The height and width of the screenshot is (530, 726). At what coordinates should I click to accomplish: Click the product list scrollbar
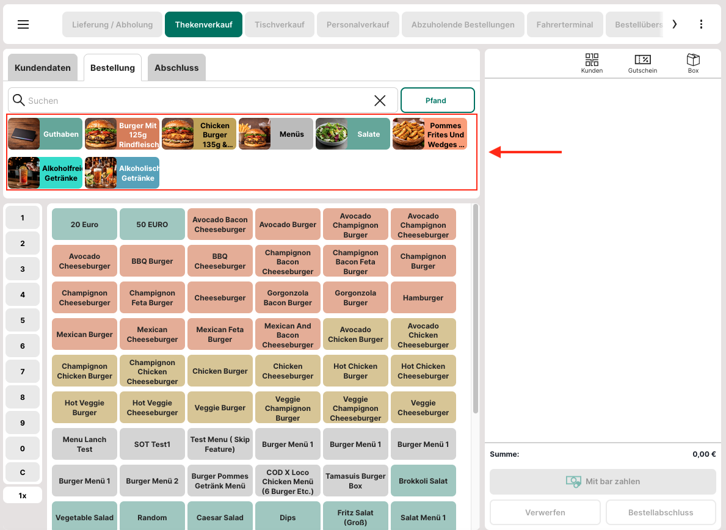tap(475, 305)
